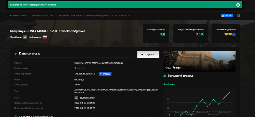255x117 pixels.
Task: Select the IP address 145.239.16.89:27015 text
Action: [85, 74]
